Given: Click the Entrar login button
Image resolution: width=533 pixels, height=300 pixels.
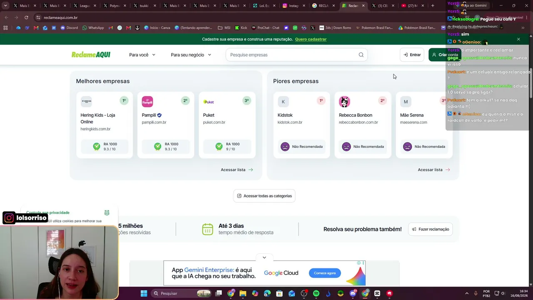Looking at the screenshot, I should (412, 55).
